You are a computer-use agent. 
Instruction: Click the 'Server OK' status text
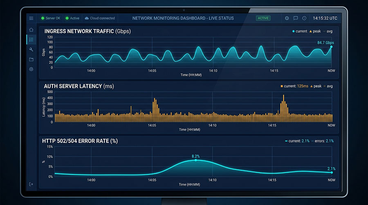point(53,18)
